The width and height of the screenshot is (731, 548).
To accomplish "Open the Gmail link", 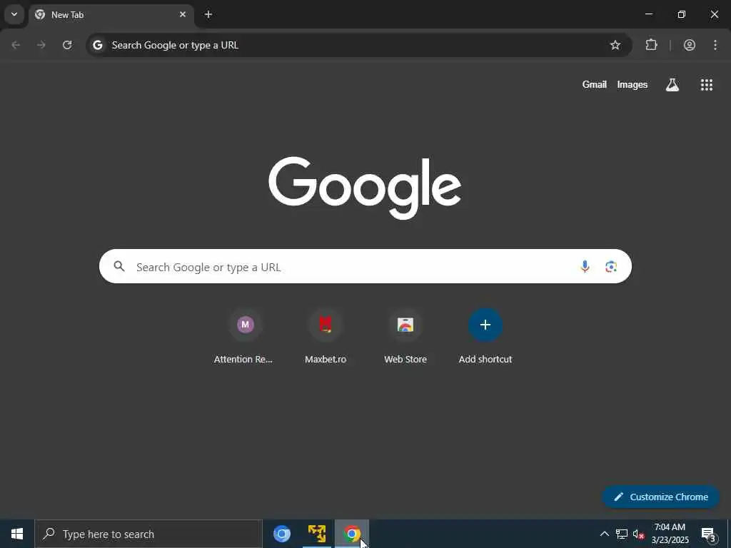I will [x=595, y=84].
